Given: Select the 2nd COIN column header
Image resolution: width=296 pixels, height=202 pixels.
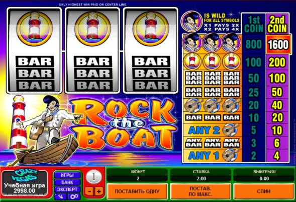Looking at the screenshot, I should click(277, 24).
